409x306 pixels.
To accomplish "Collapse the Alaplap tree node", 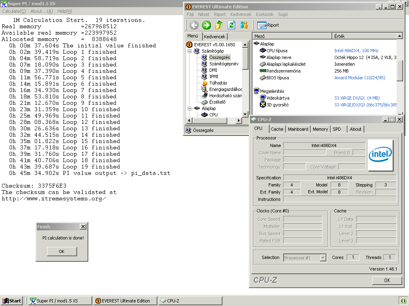I will [190, 108].
